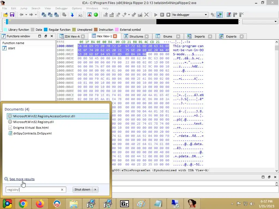Select the start function in Functions window
Image resolution: width=279 pixels, height=209 pixels.
(x=11, y=48)
